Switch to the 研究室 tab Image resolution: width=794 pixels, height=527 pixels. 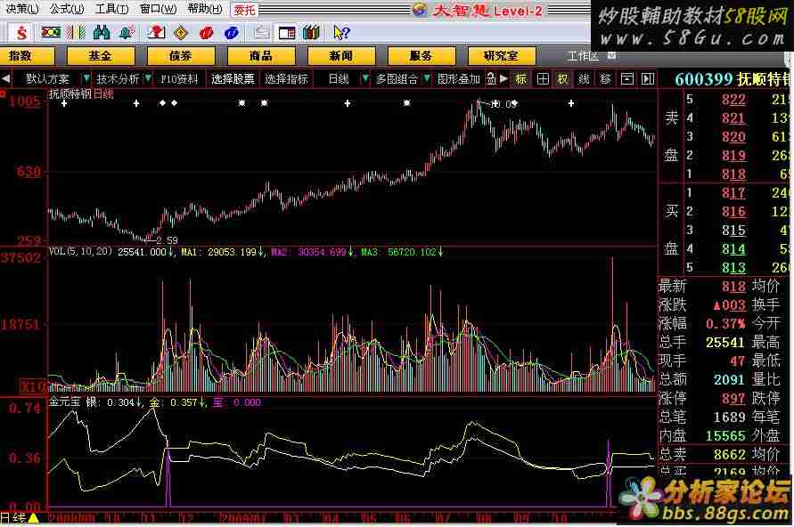[502, 55]
